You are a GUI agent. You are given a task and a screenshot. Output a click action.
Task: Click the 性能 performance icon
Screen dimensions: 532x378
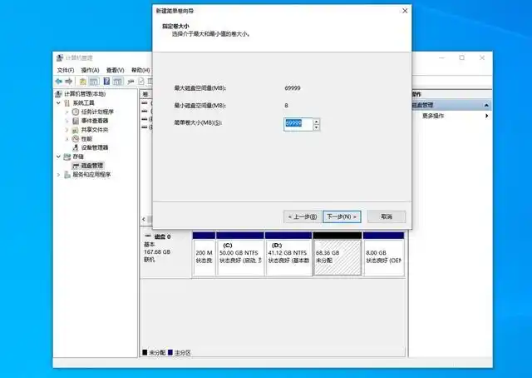click(76, 139)
